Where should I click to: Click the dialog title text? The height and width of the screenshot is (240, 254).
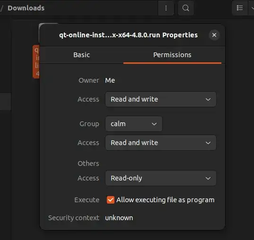129,35
